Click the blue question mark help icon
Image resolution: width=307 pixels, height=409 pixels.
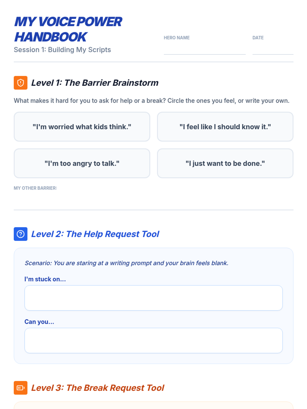pyautogui.click(x=20, y=234)
